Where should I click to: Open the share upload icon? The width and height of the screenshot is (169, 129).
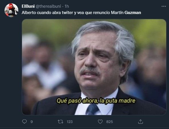pos(140,122)
